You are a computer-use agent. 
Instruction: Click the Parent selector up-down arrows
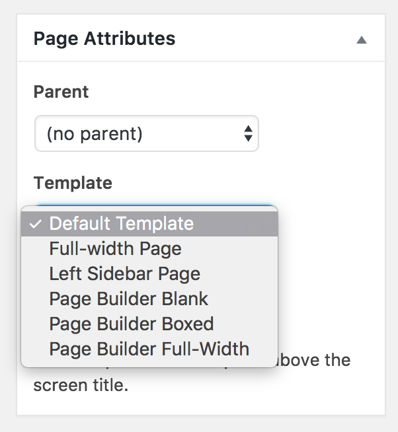click(248, 134)
